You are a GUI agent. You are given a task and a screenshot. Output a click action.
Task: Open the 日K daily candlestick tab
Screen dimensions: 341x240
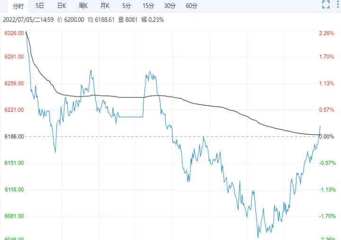(61, 6)
